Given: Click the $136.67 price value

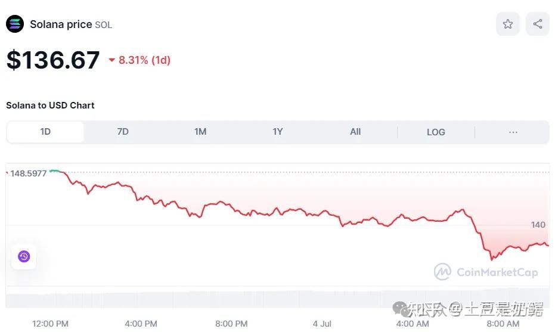Looking at the screenshot, I should [53, 60].
